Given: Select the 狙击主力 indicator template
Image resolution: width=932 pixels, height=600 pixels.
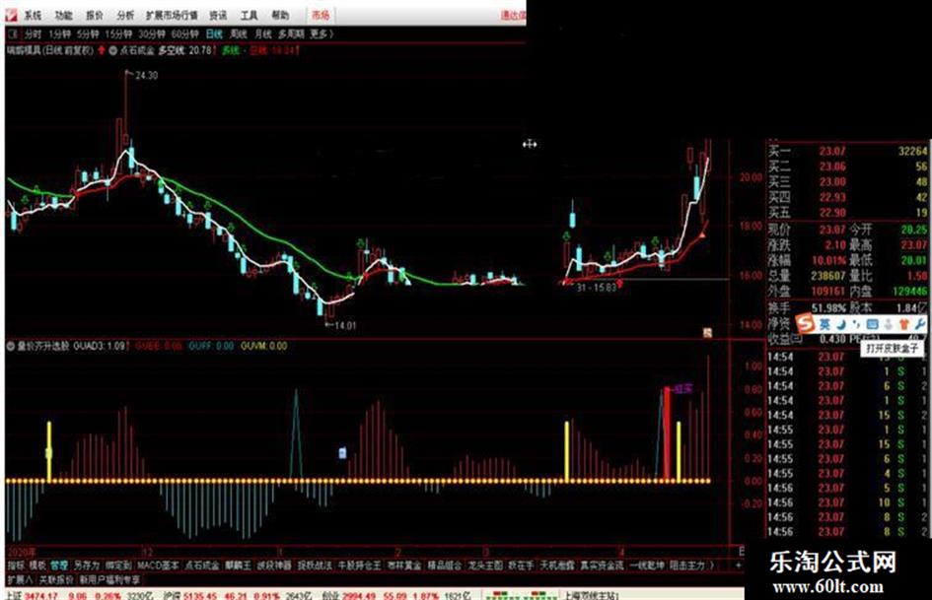Looking at the screenshot, I should [x=687, y=566].
